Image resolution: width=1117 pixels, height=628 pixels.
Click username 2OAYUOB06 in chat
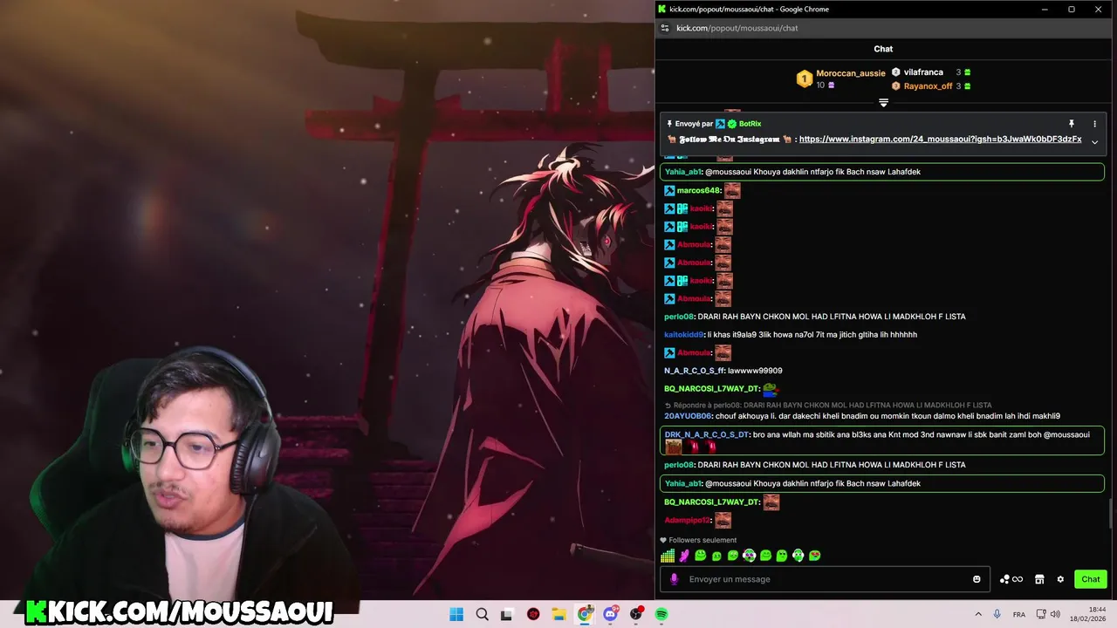pyautogui.click(x=688, y=416)
